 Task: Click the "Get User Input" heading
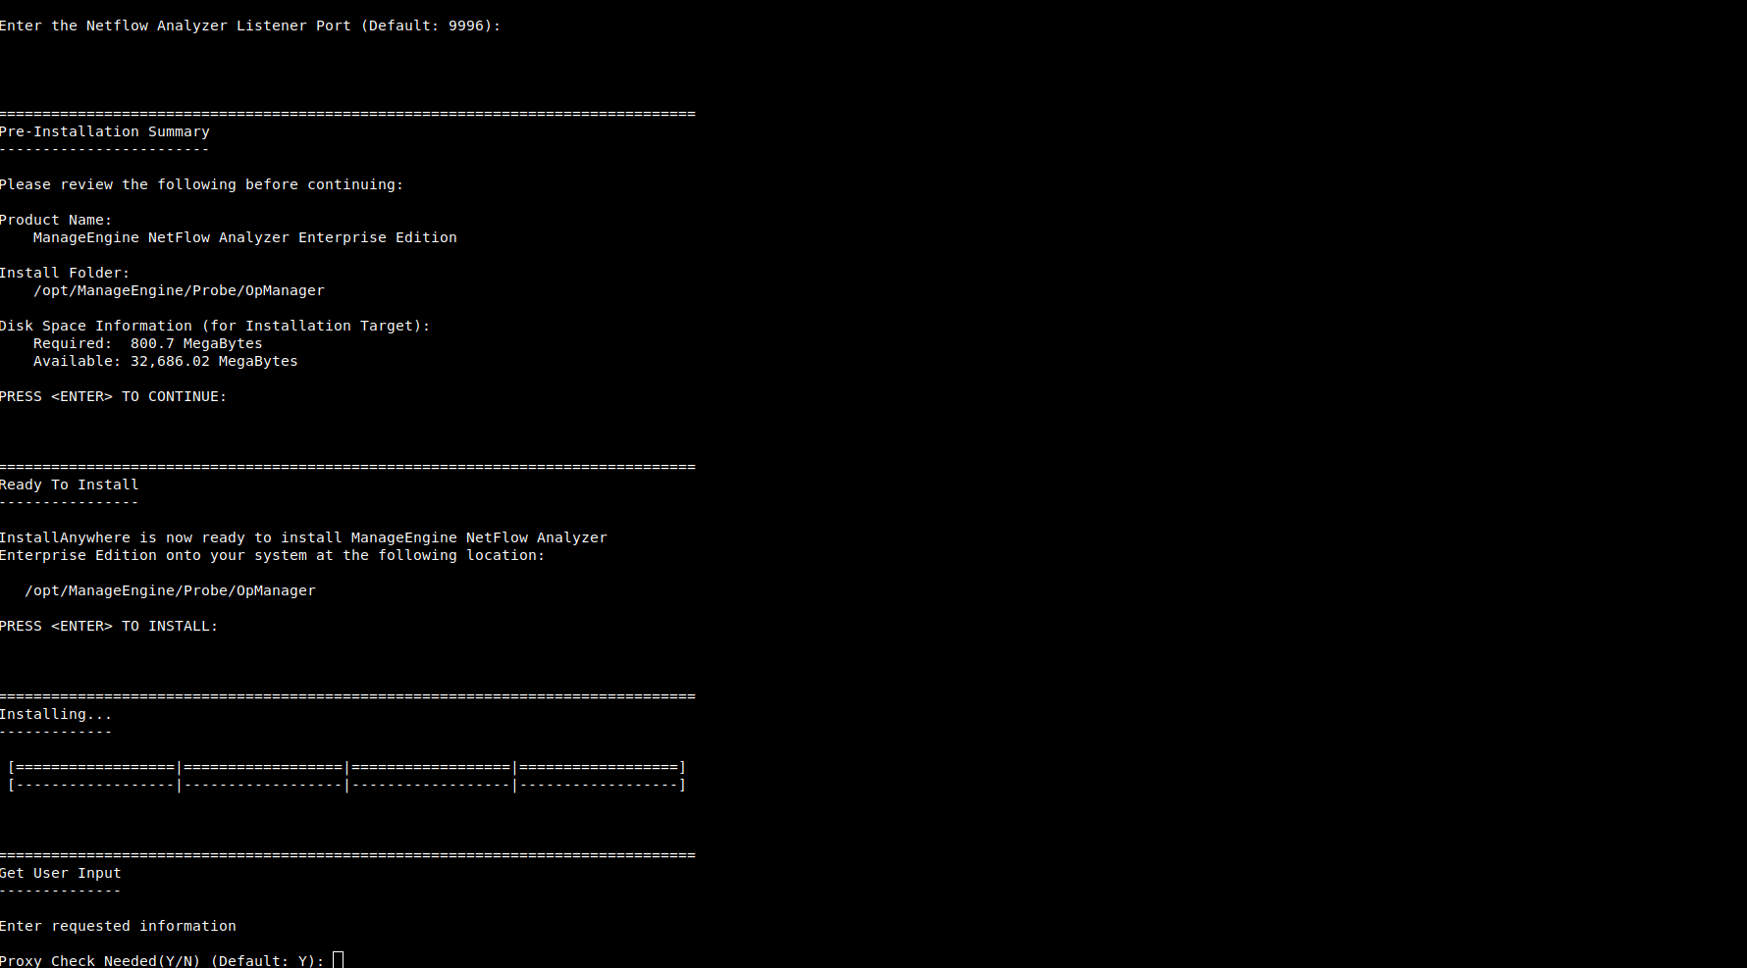click(61, 873)
